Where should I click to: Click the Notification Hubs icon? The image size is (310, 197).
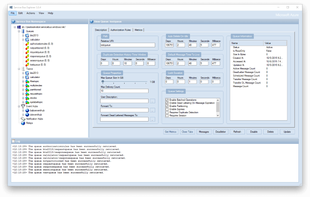pyautogui.click(x=23, y=119)
